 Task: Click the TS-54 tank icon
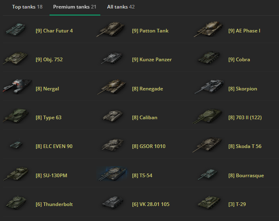coord(112,174)
